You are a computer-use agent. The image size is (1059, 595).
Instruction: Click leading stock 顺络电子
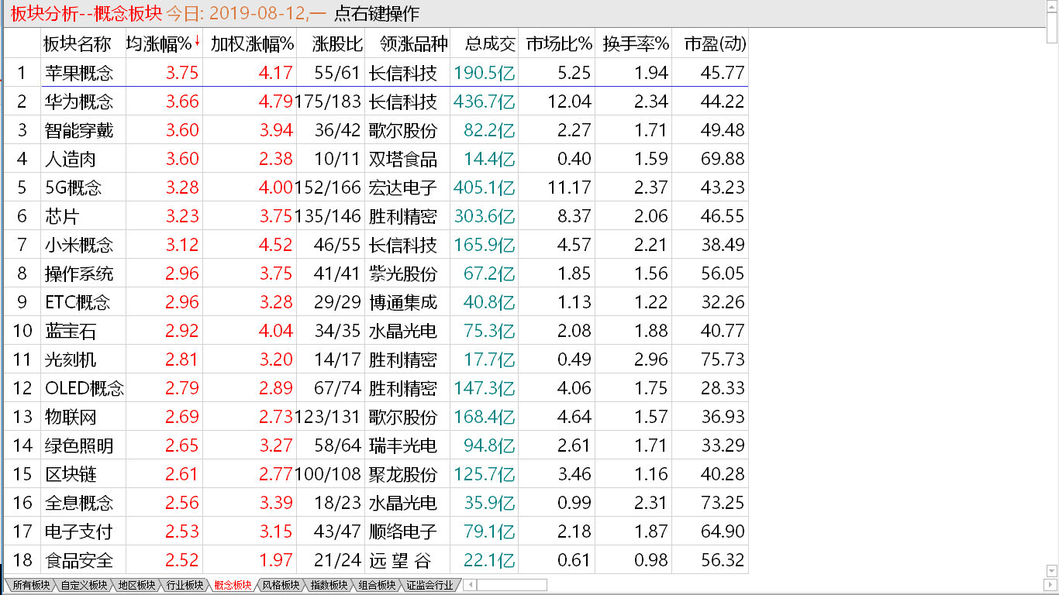(x=403, y=531)
